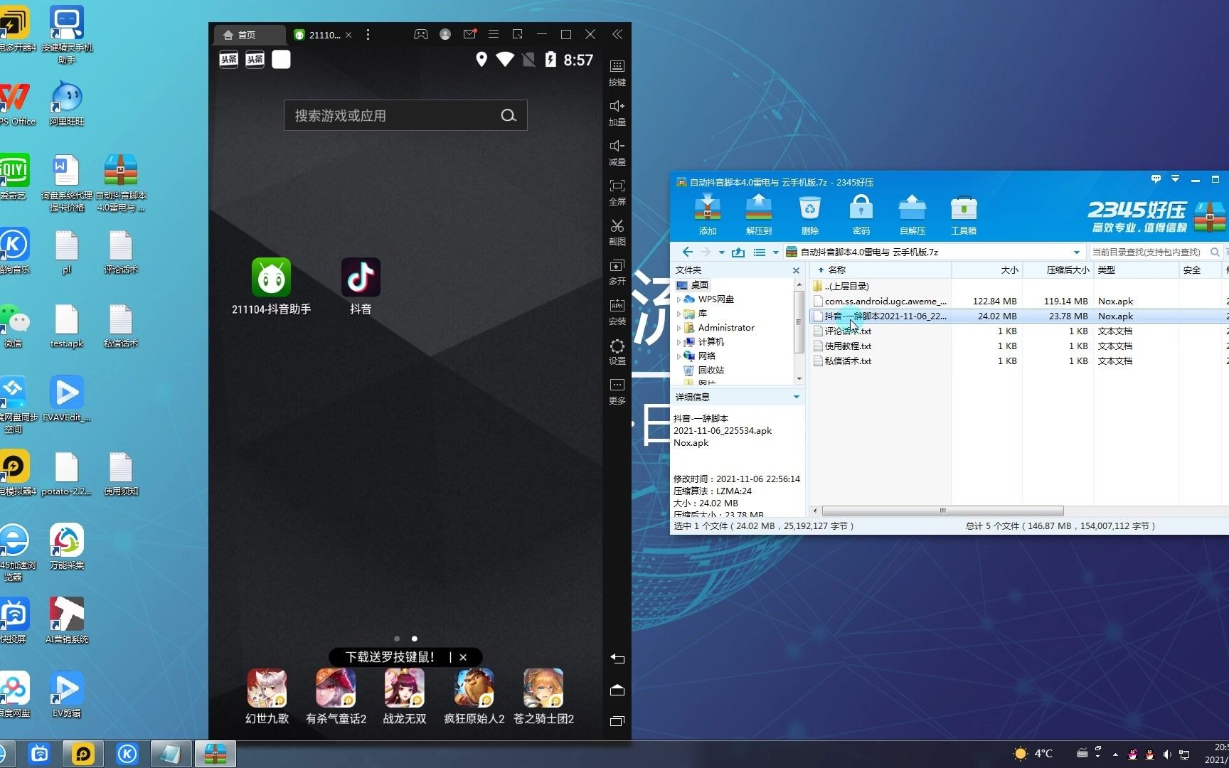The image size is (1229, 768).
Task: Select 使用教程.txt in archive list
Action: pyautogui.click(x=1018, y=346)
